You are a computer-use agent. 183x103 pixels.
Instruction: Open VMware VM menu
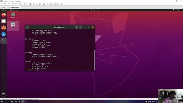click(13, 4)
